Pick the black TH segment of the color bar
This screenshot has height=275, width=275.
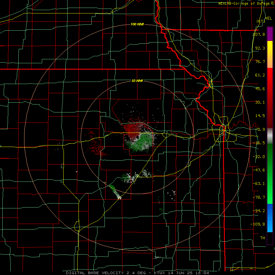pyautogui.click(x=270, y=238)
